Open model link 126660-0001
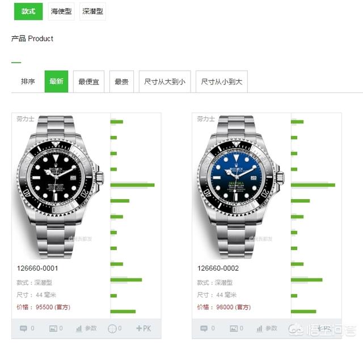This screenshot has height=343, width=363. click(x=37, y=268)
